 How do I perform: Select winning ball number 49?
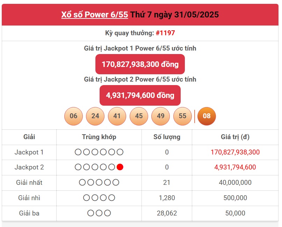pos(161,116)
